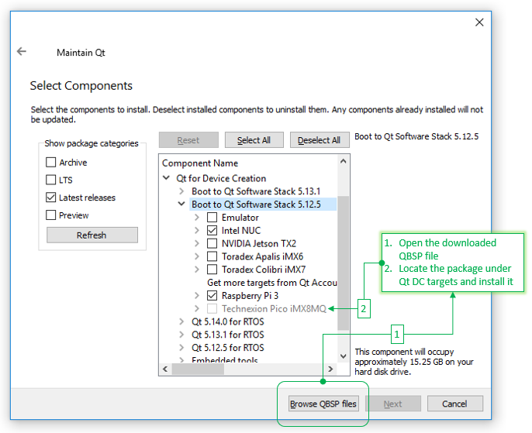Uncheck the Latest releases checkbox
The height and width of the screenshot is (433, 532).
click(x=51, y=198)
